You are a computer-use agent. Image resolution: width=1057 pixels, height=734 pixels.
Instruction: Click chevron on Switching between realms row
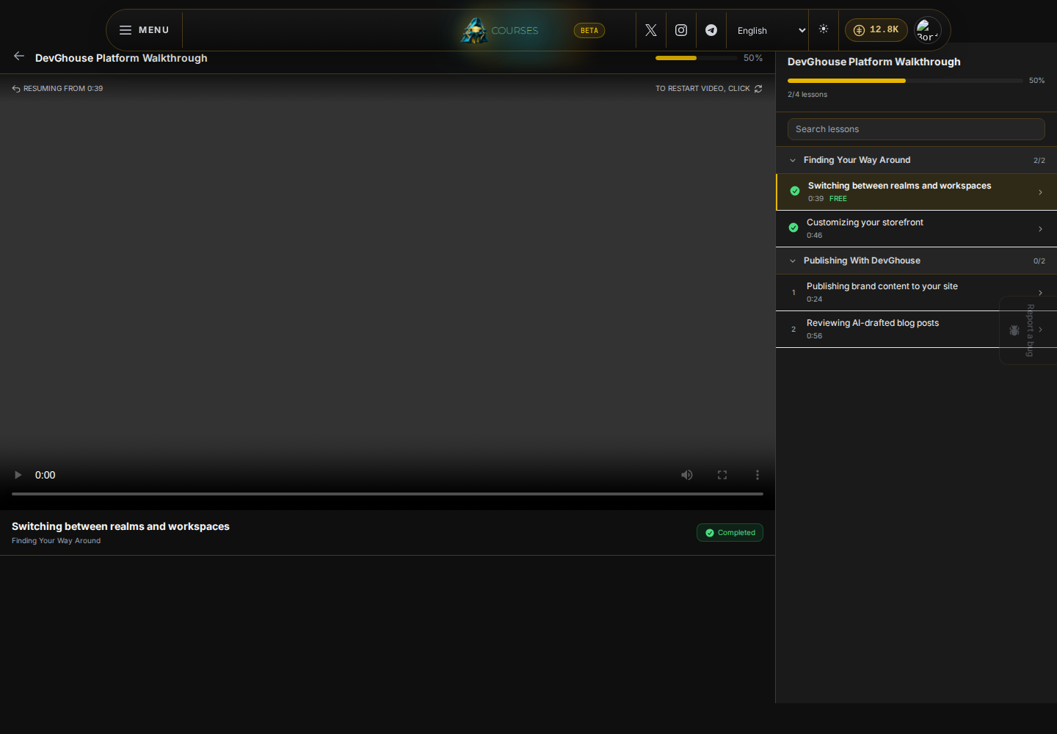(1040, 192)
